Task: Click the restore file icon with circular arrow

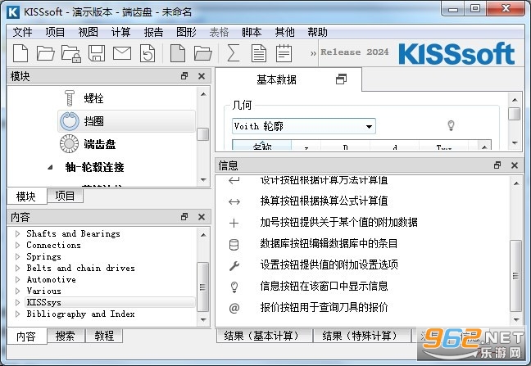Action: (x=147, y=53)
